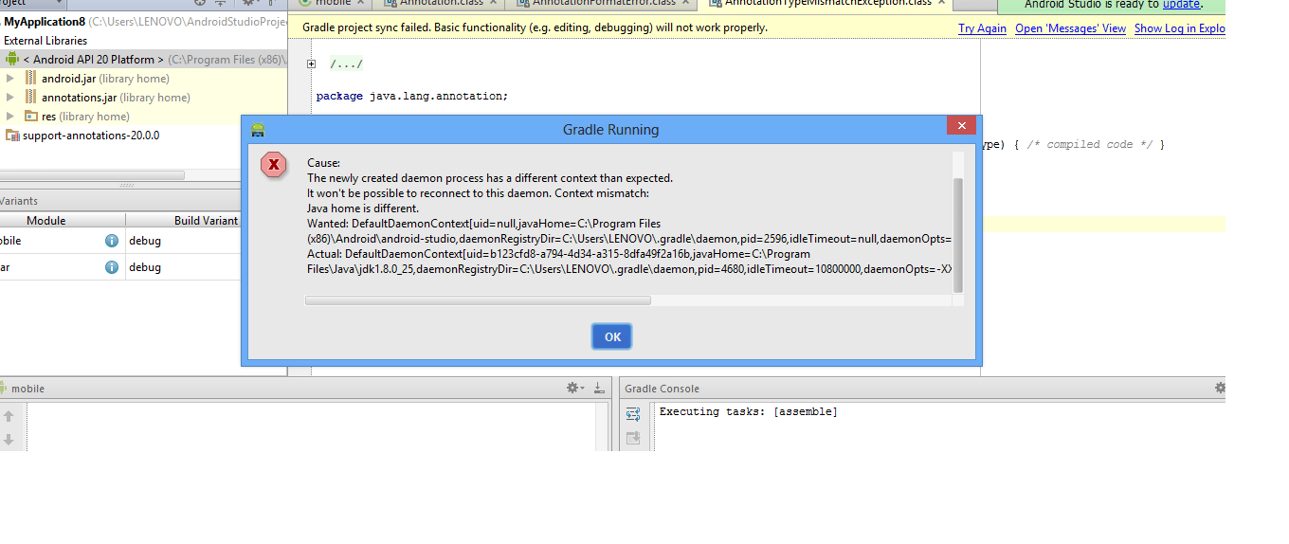1289x544 pixels.
Task: Expand the res library folder
Action: click(9, 117)
